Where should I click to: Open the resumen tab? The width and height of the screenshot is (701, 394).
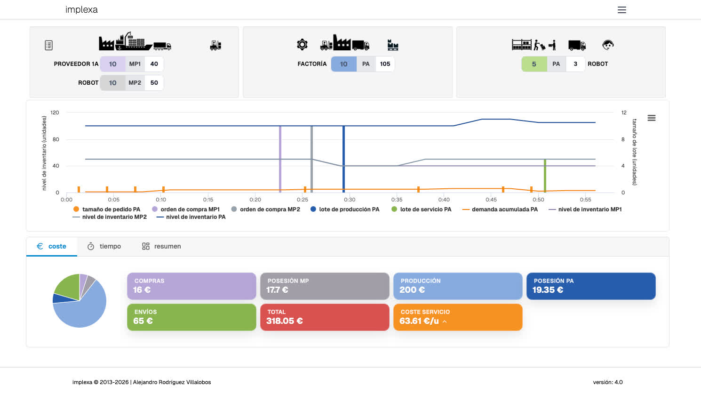tap(161, 246)
